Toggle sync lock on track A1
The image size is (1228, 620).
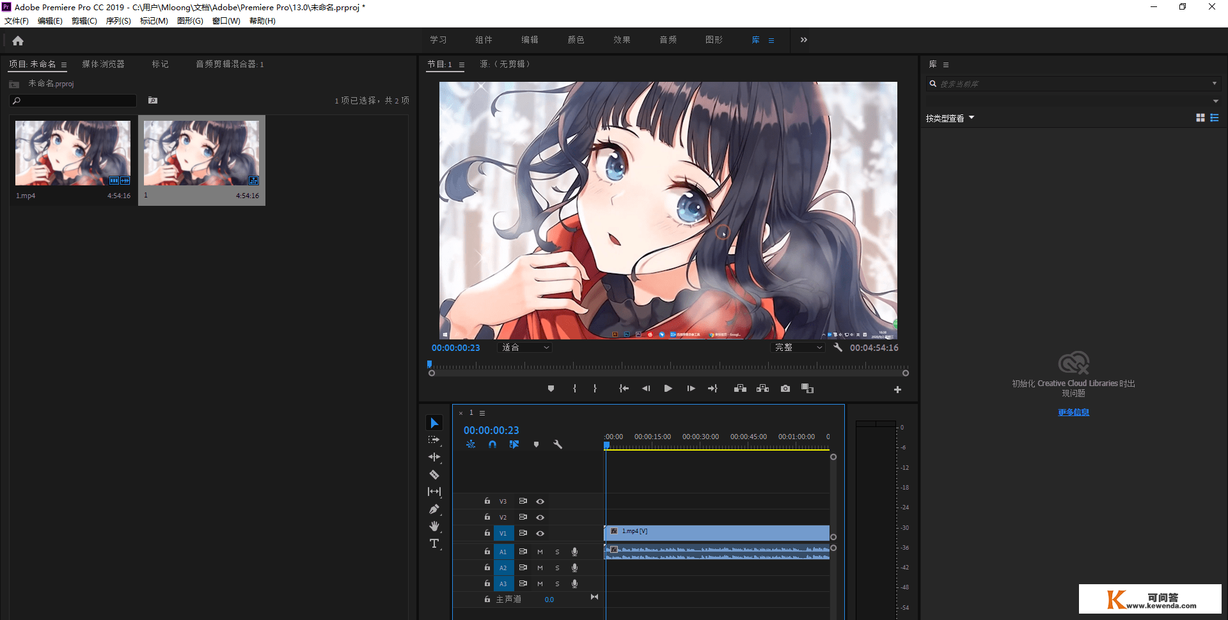[523, 551]
